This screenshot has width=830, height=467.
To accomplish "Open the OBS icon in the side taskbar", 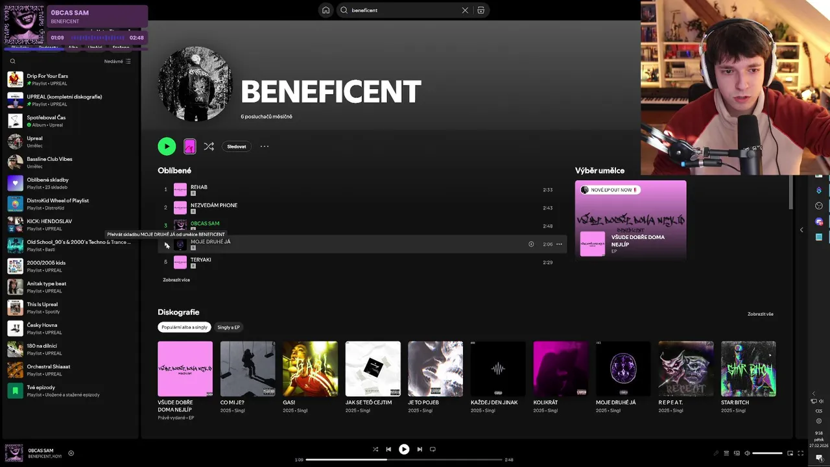I will 819,206.
